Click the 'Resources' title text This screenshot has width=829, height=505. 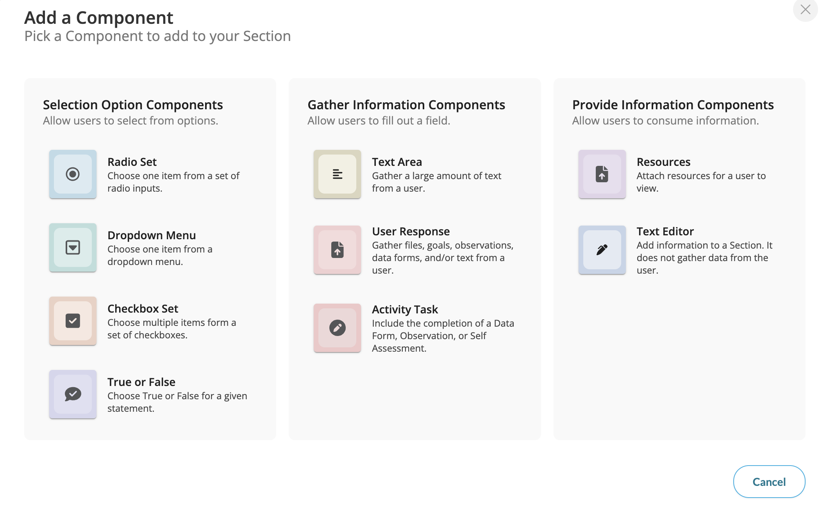pos(663,162)
